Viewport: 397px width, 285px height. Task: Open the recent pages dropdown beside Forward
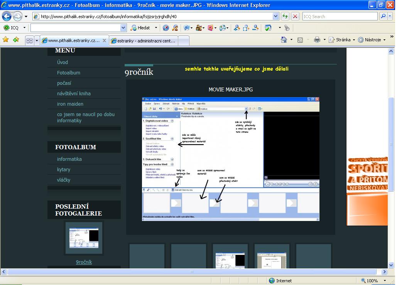click(x=26, y=17)
